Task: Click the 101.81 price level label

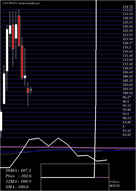Action: pos(128,89)
